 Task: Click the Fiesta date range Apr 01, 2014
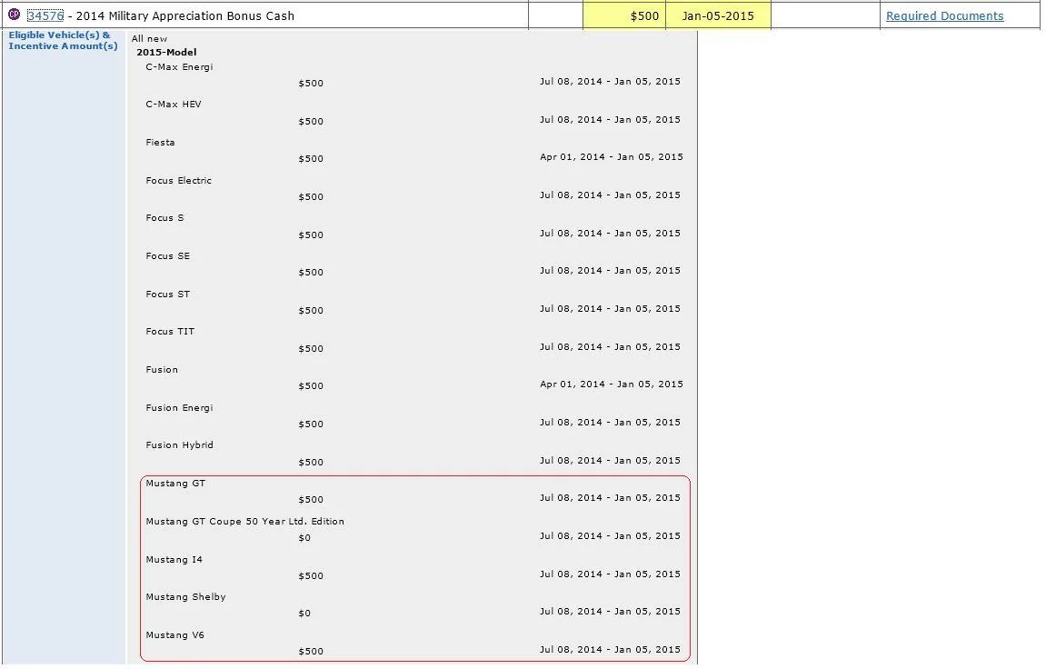[613, 157]
